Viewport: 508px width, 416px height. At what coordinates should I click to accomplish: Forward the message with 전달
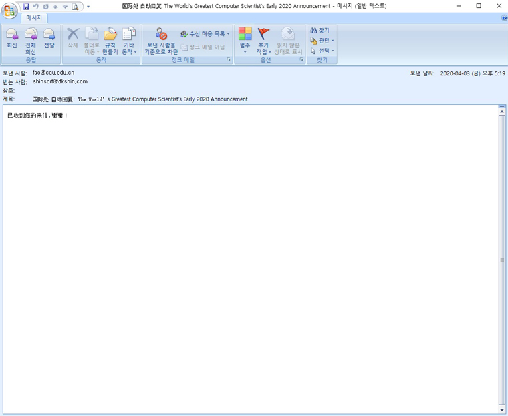click(49, 39)
